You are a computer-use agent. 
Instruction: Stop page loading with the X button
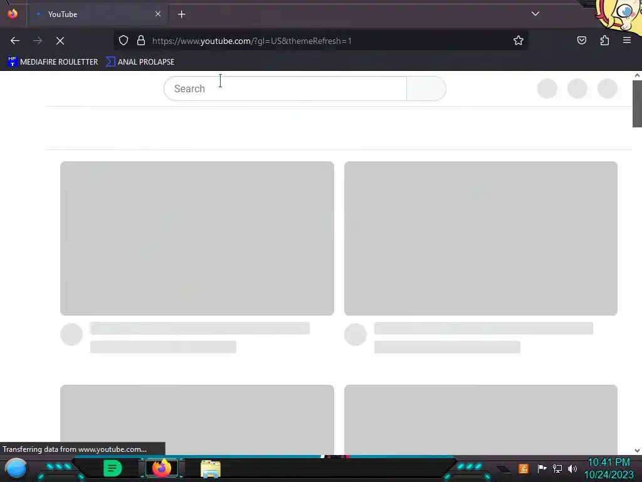coord(60,41)
